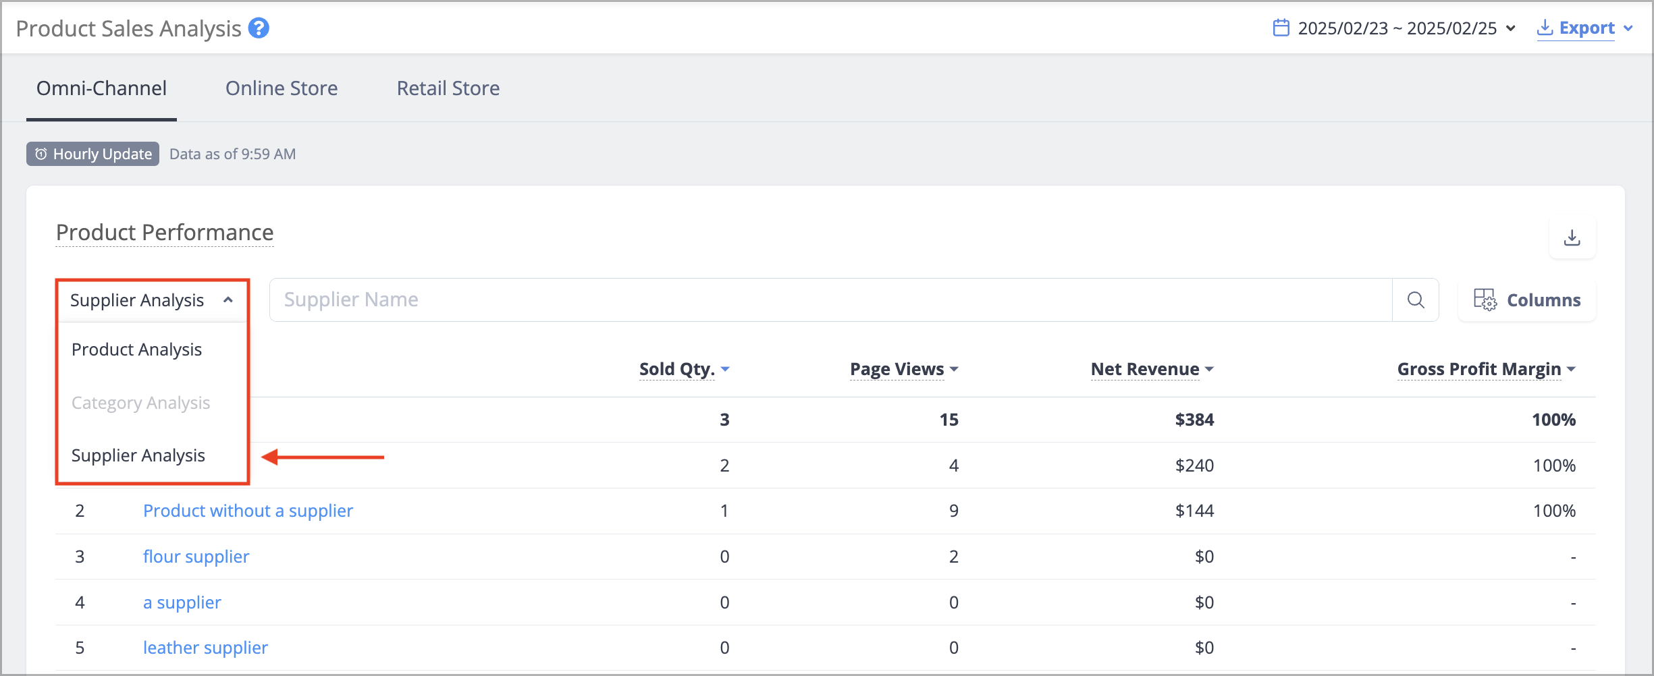Screen dimensions: 1654x676
Task: Sort by the Sold Qty. column
Action: tap(684, 369)
